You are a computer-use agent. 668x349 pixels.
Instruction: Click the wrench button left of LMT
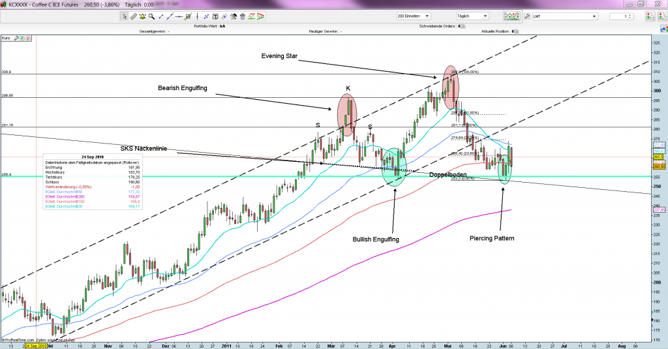tap(526, 16)
